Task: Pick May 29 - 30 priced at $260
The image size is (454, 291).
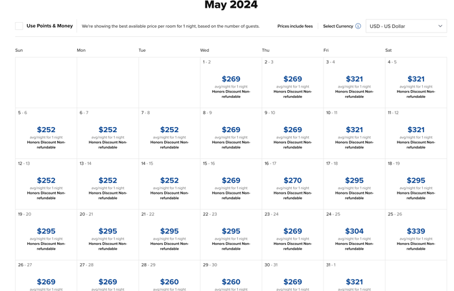Action: point(231,275)
